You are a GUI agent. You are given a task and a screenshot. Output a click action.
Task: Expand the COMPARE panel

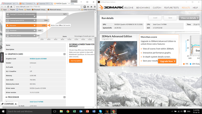click(x=9, y=104)
